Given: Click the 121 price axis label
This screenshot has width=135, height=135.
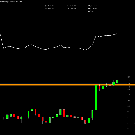Looking at the screenshot, I should [129, 83].
